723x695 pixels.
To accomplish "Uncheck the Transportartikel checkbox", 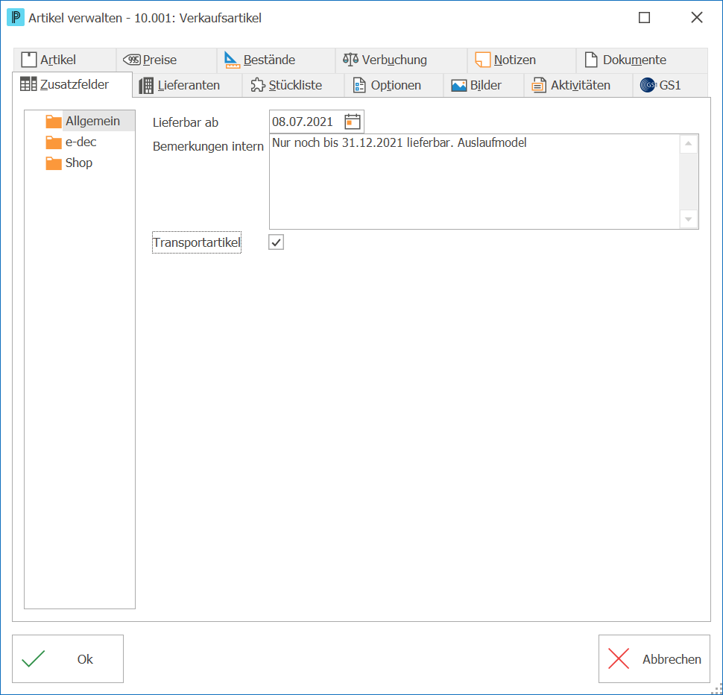I will click(x=277, y=242).
